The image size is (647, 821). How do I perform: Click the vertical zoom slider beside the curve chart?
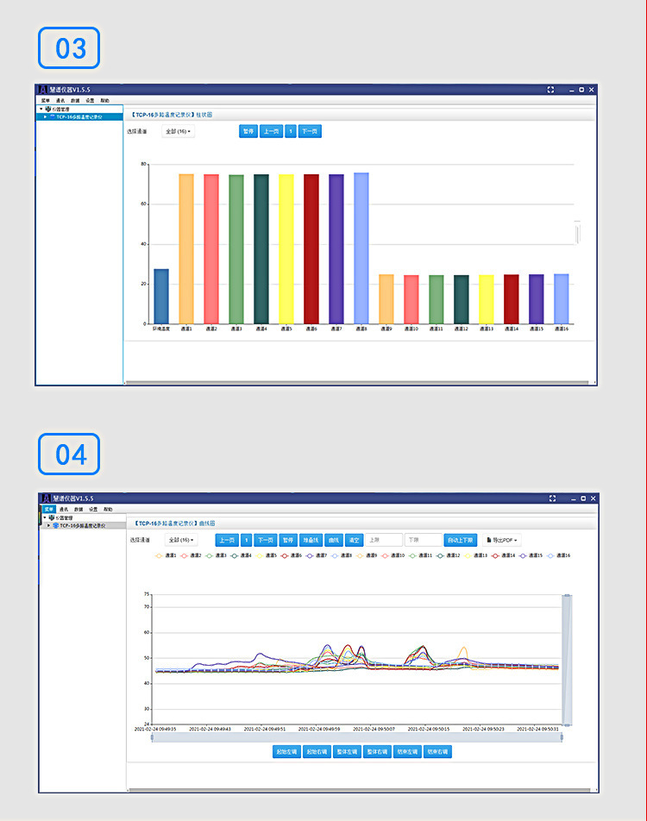click(567, 661)
